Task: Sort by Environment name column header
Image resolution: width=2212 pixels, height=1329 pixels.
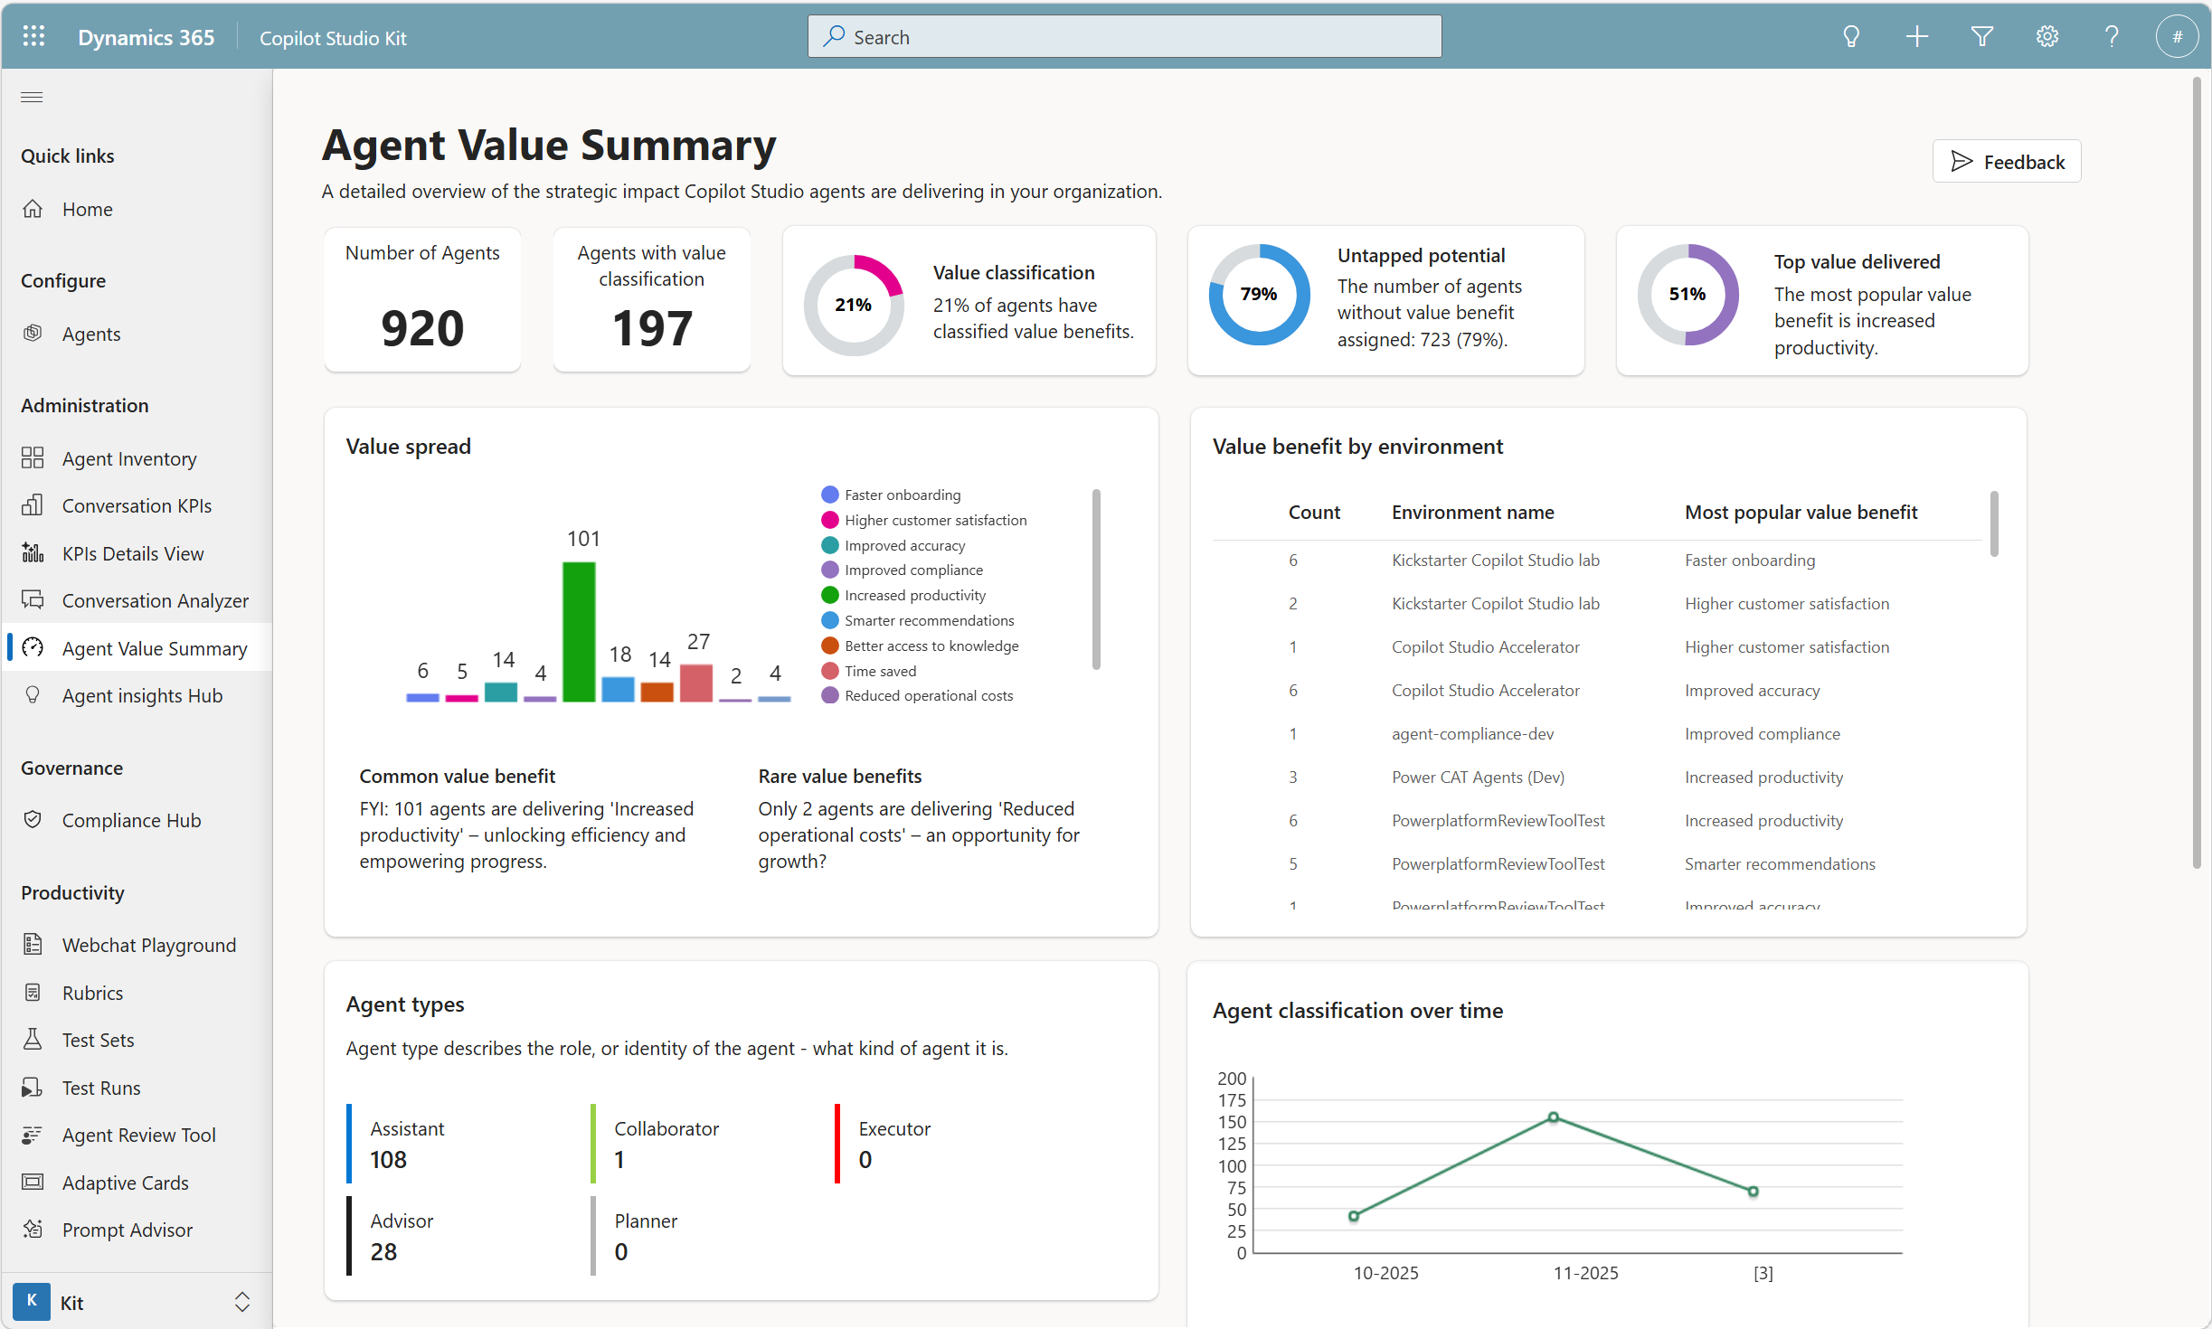Action: (1472, 512)
